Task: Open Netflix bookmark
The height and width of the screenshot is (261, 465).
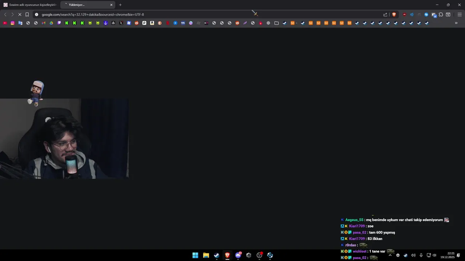Action: (167, 23)
